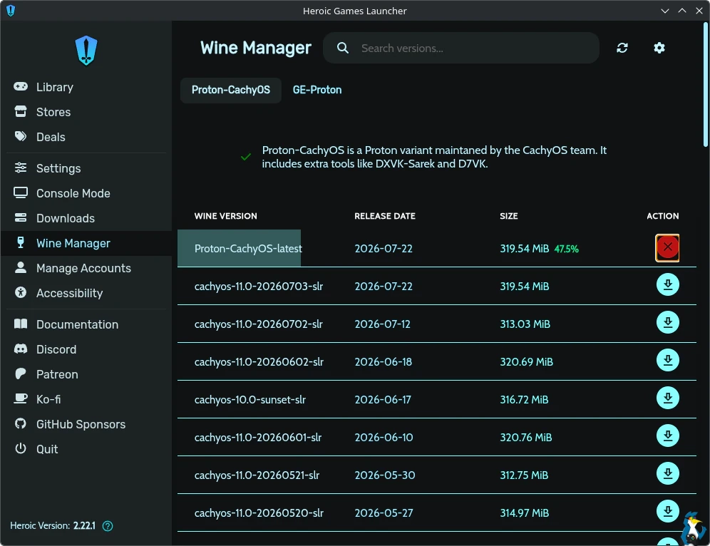710x546 pixels.
Task: Download cachyos-11.0-20260520-slr
Action: pos(667,511)
